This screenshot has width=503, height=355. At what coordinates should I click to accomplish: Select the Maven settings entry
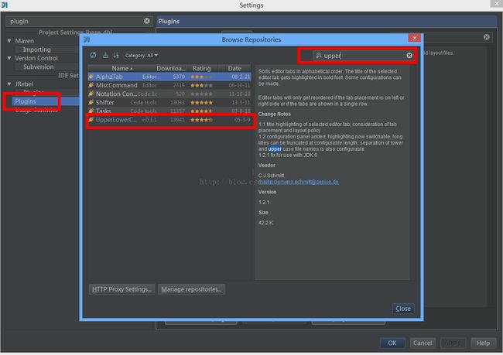click(25, 41)
